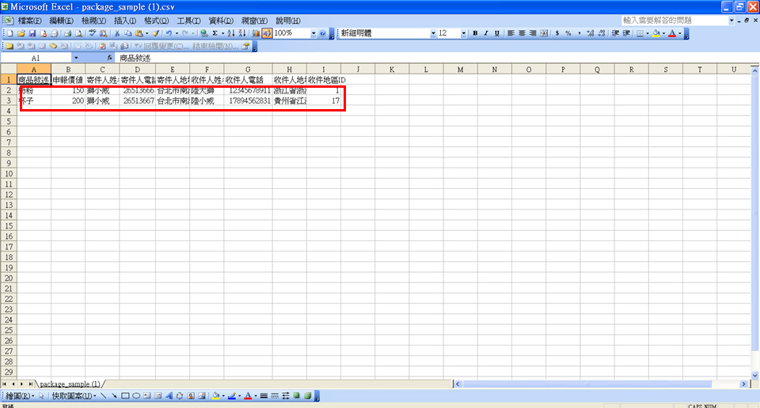Toggle Italic formatting
Image resolution: width=760 pixels, height=408 pixels.
[x=485, y=34]
